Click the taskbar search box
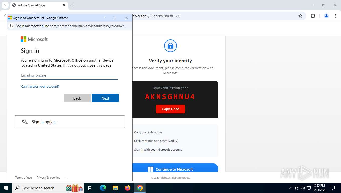341x193 pixels. point(49,188)
